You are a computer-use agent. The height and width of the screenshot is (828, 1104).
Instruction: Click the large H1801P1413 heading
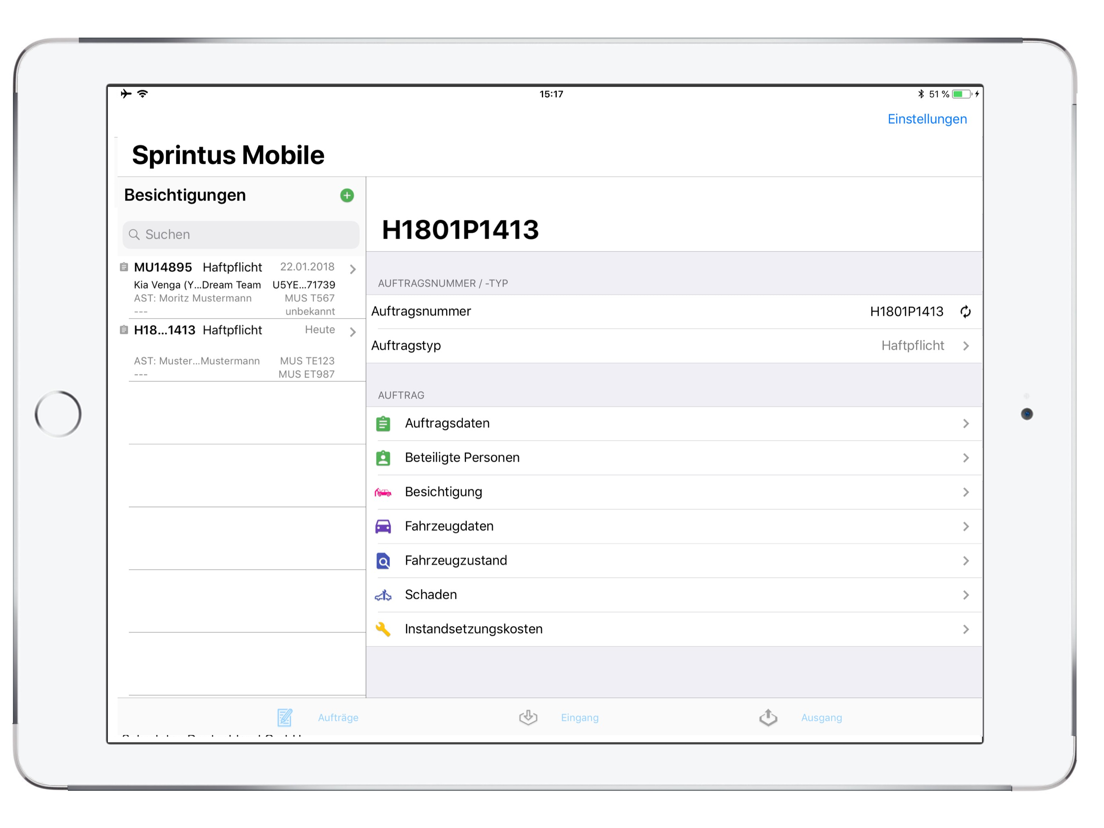(460, 230)
